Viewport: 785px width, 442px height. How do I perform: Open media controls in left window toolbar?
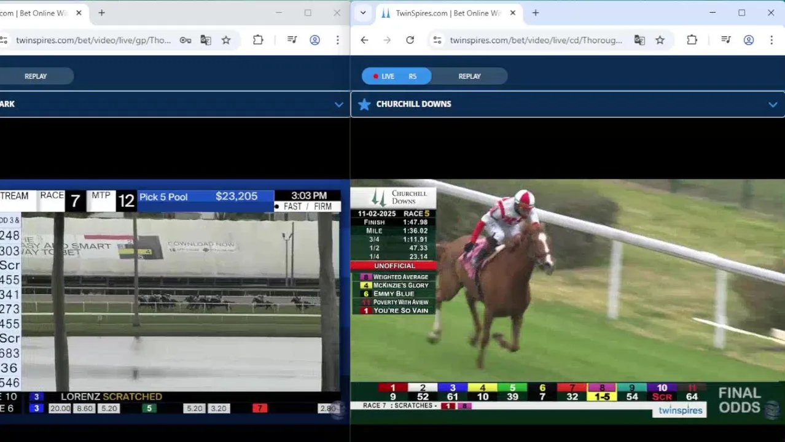pyautogui.click(x=292, y=40)
